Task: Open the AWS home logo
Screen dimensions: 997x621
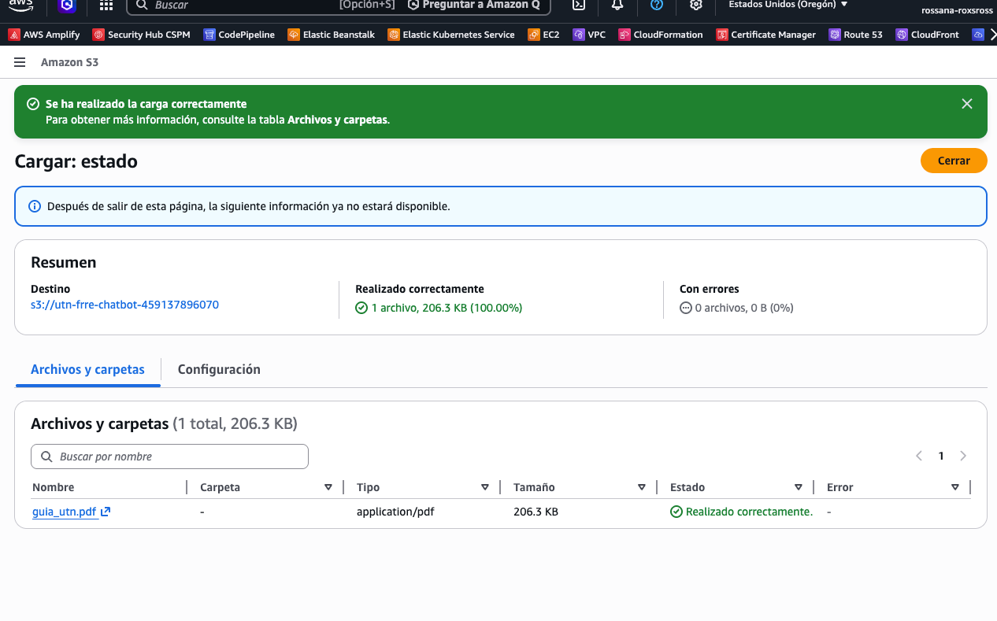Action: [21, 4]
